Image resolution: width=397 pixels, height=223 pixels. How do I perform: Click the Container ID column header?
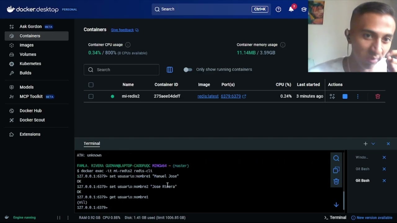166,85
